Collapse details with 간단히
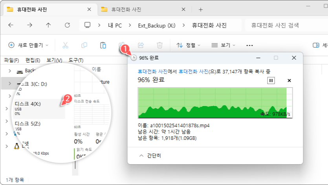This screenshot has height=185, width=328. coord(150,156)
